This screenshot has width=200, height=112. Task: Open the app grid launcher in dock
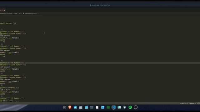[x=64, y=107]
